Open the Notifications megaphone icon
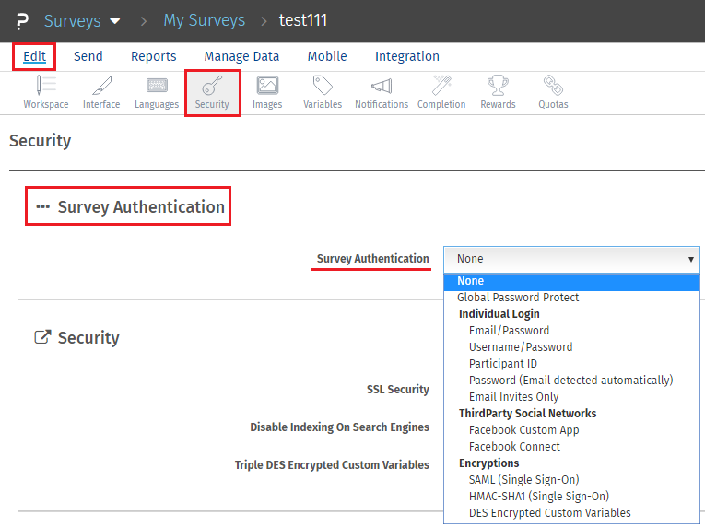This screenshot has width=705, height=527. coord(382,86)
